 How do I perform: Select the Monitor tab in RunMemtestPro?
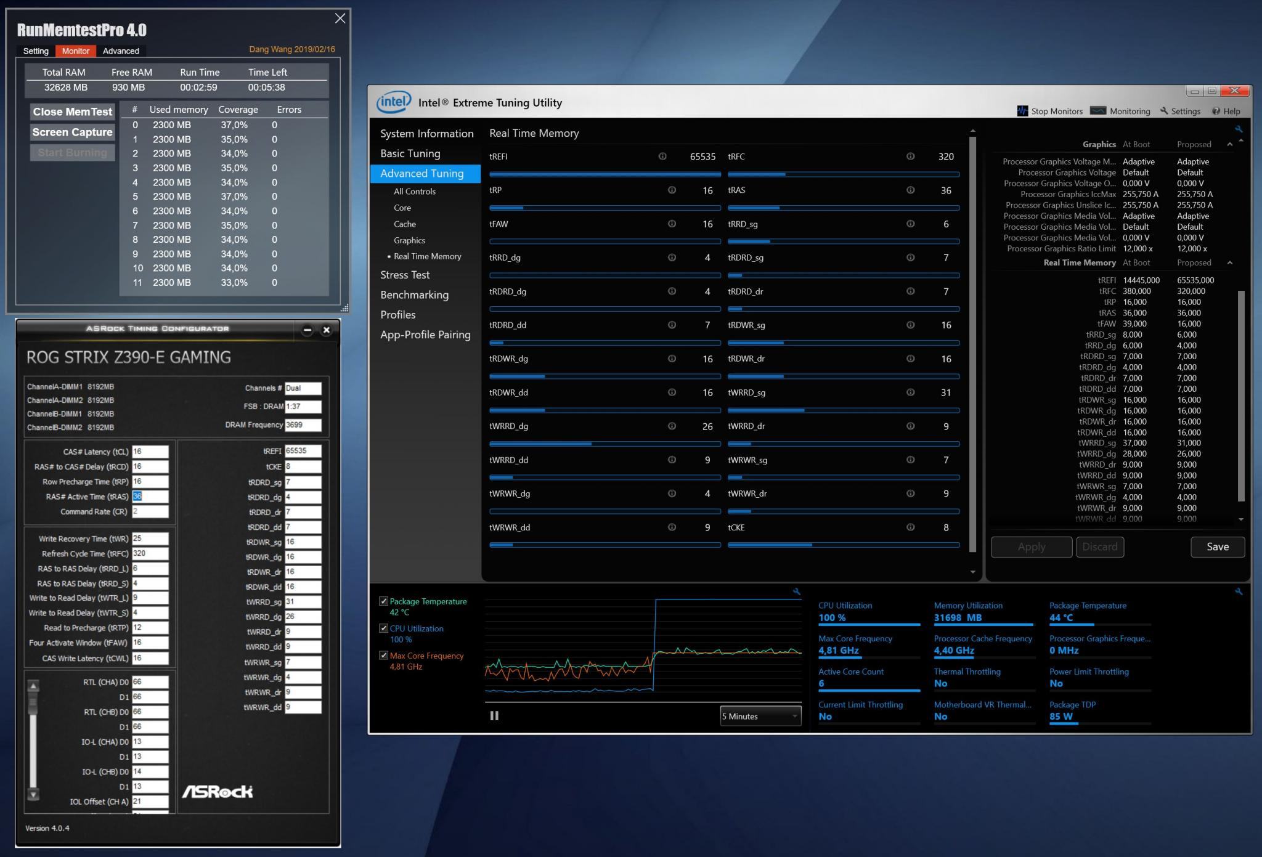75,51
